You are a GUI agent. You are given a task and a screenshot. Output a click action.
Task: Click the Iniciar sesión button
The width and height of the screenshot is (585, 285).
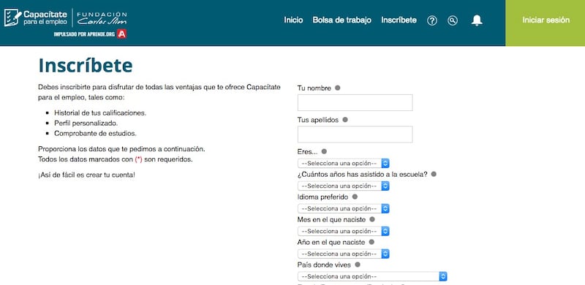pos(546,20)
